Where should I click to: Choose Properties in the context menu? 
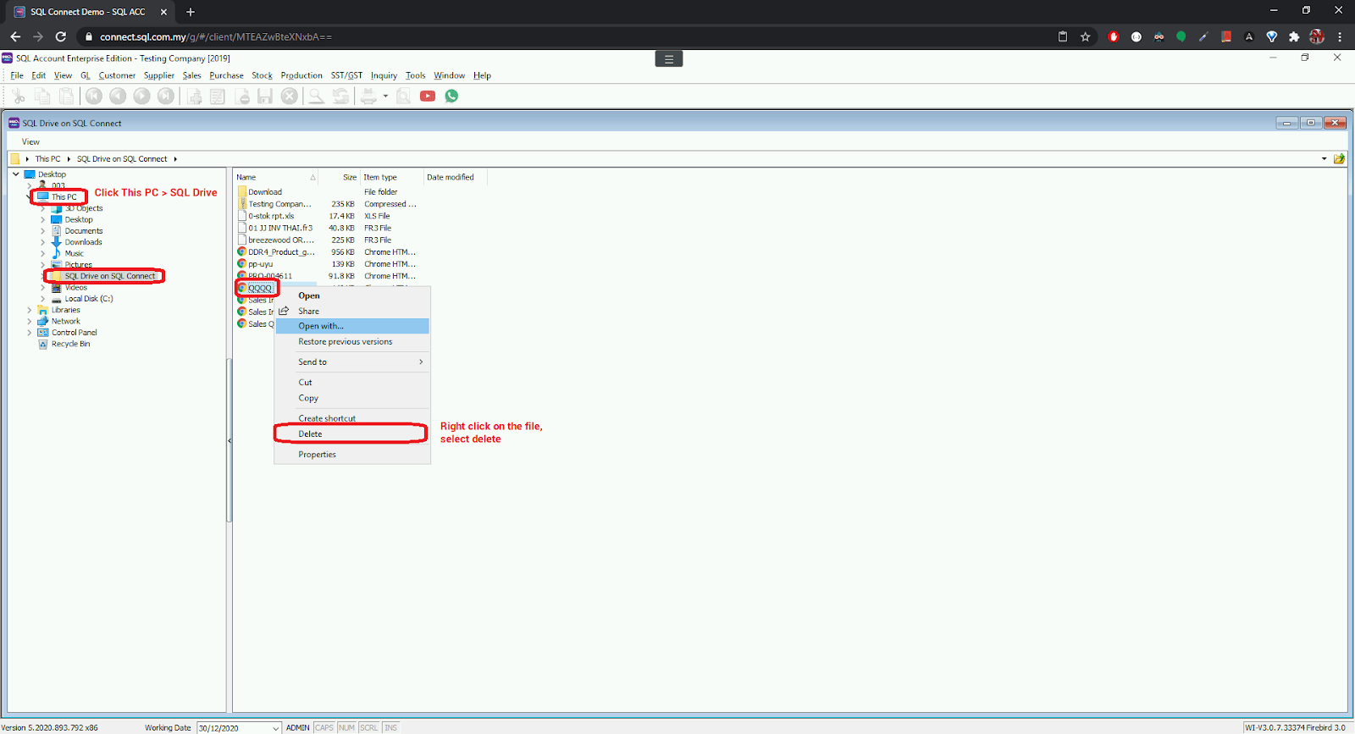coord(317,455)
